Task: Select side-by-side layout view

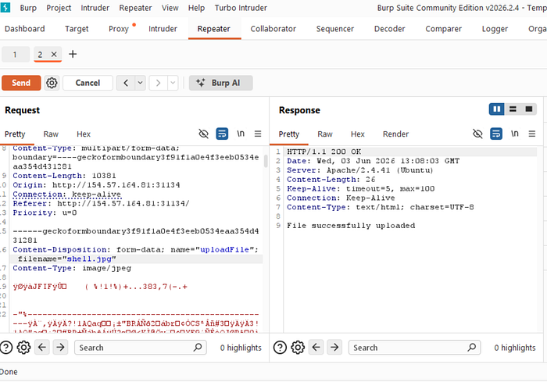Action: pos(497,109)
